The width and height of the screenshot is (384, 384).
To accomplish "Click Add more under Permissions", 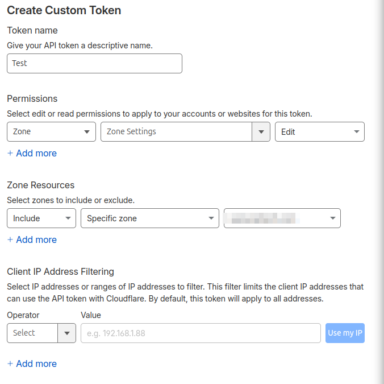I will (x=32, y=153).
